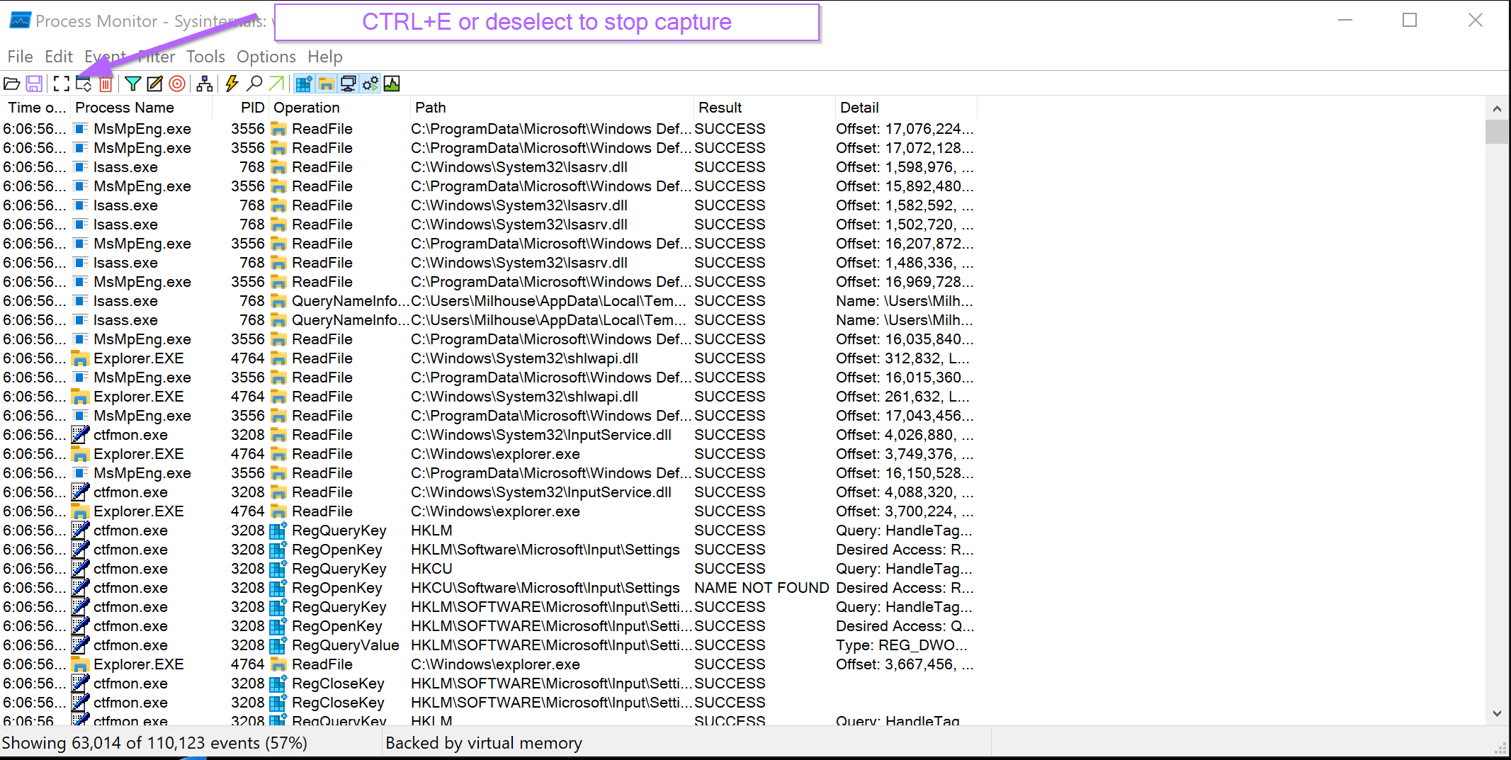The width and height of the screenshot is (1511, 760).
Task: Click the scrollbar down arrow
Action: [x=1497, y=714]
